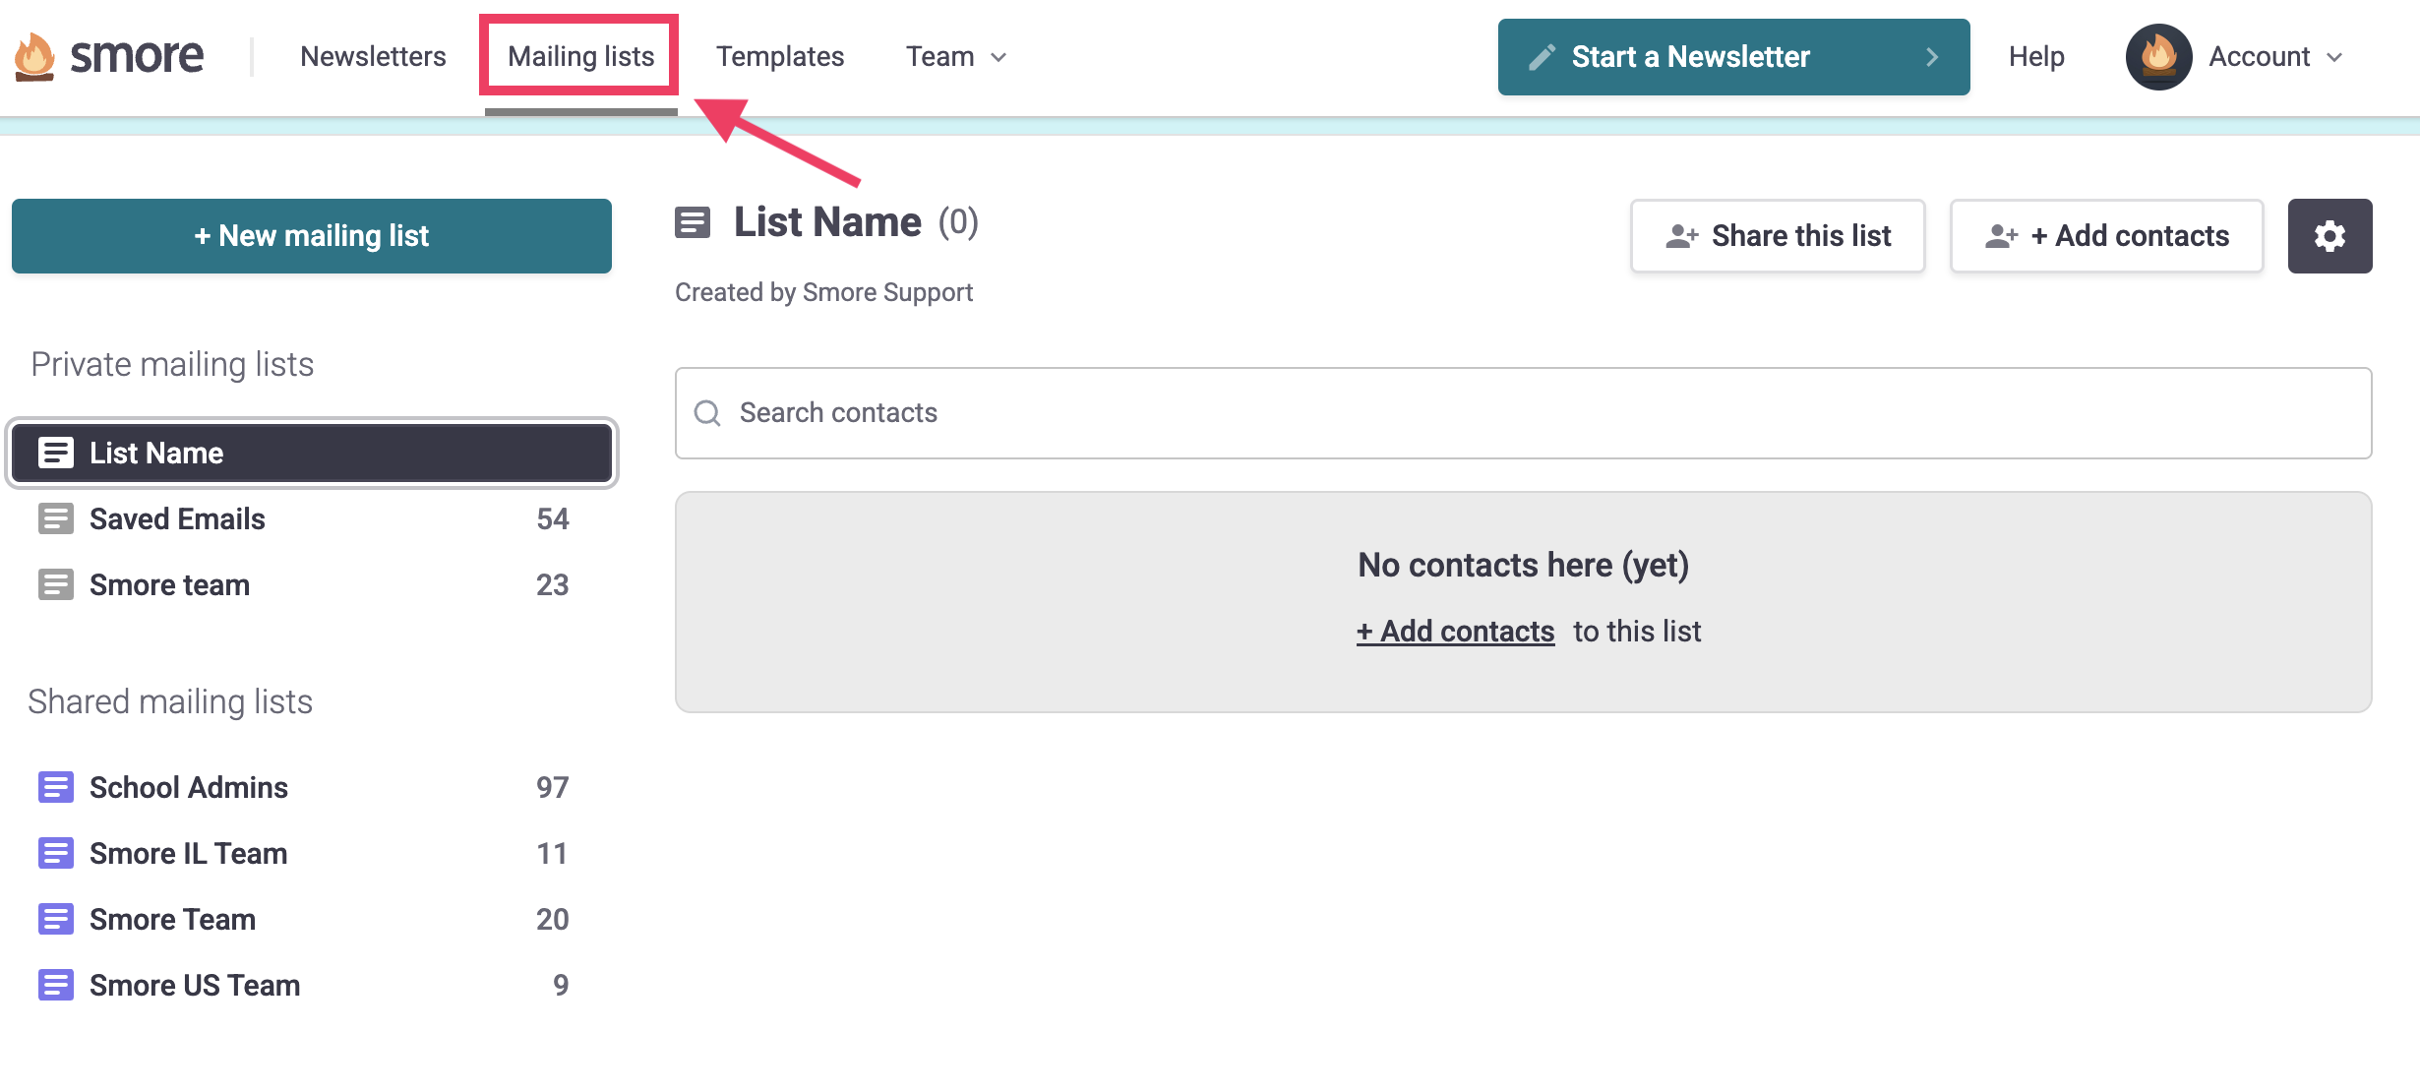
Task: Select the Saved Emails list icon
Action: [55, 518]
